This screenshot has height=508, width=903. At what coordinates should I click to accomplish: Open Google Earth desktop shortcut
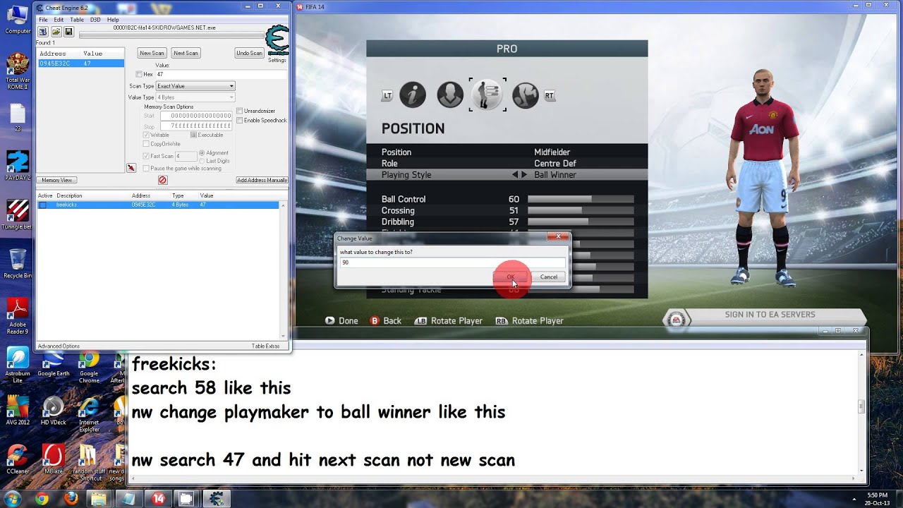(54, 364)
